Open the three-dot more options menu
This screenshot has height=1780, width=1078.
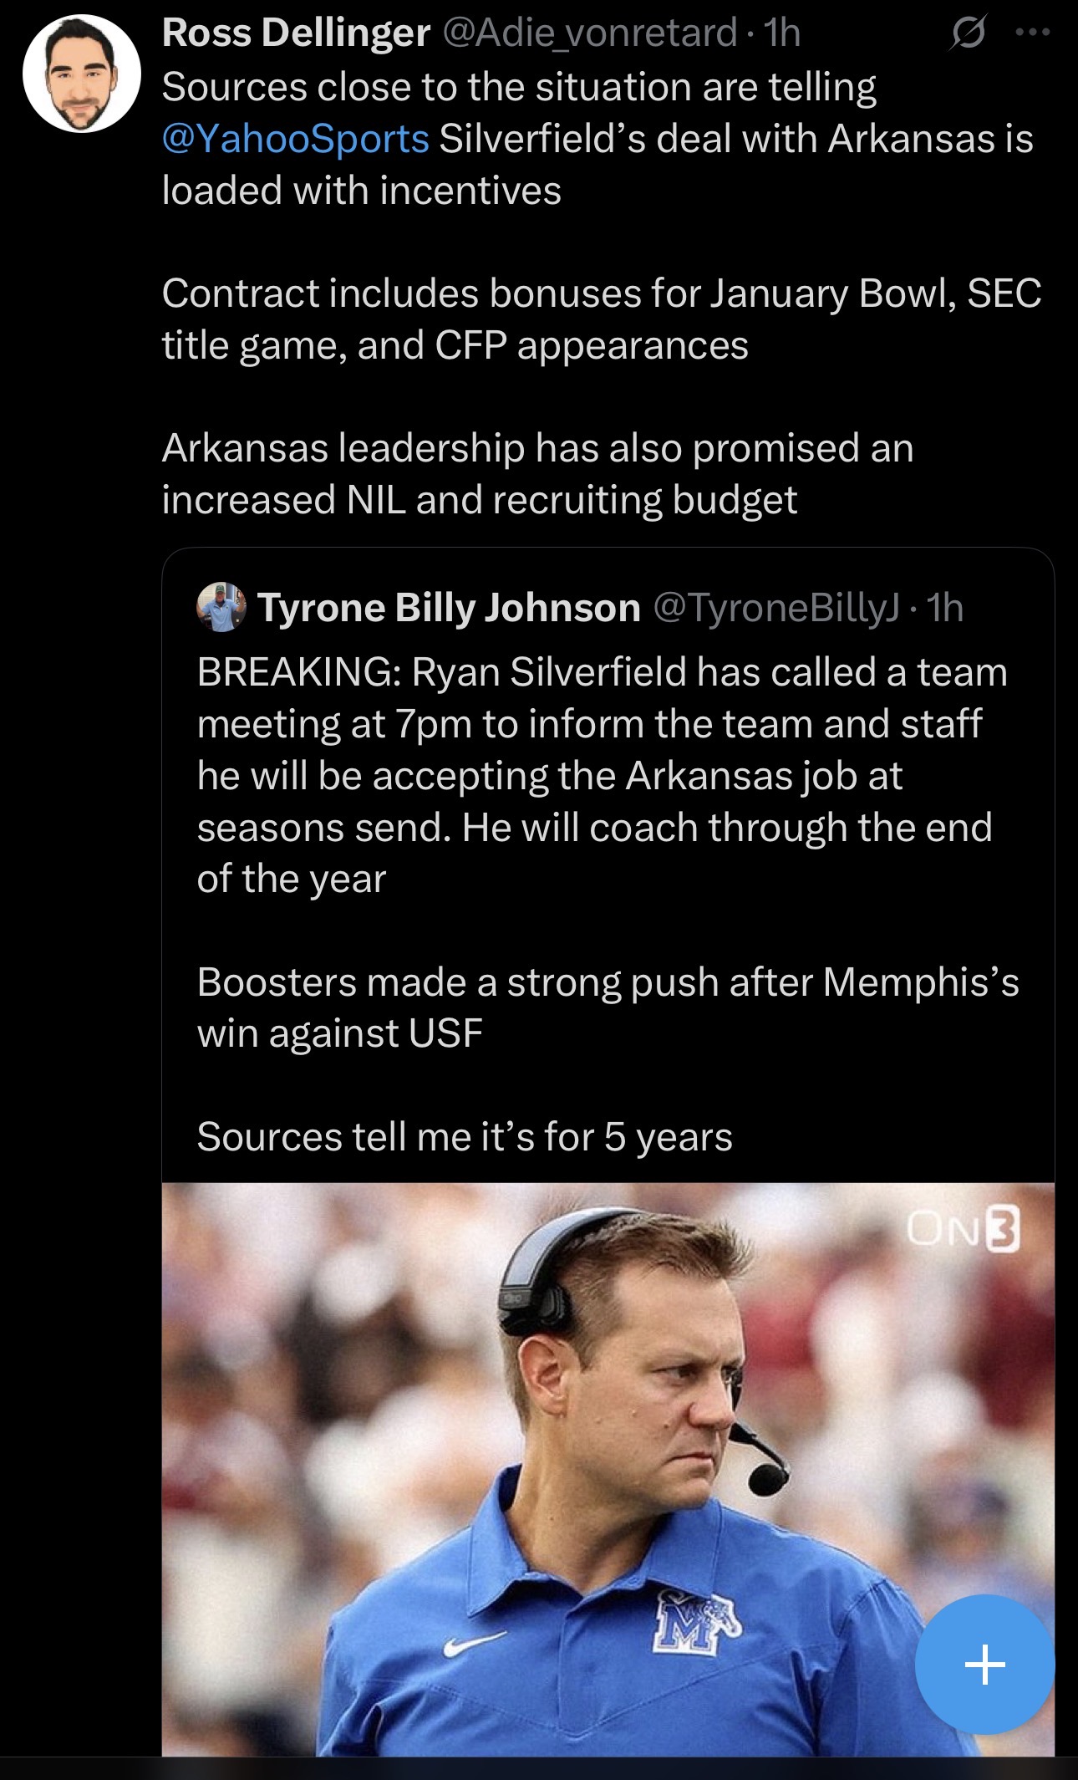(1031, 33)
